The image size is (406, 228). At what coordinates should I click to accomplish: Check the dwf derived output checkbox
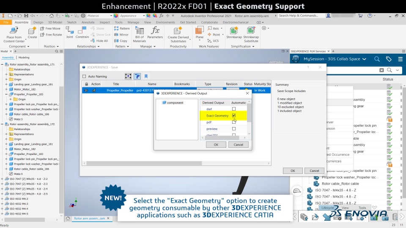coord(234,109)
